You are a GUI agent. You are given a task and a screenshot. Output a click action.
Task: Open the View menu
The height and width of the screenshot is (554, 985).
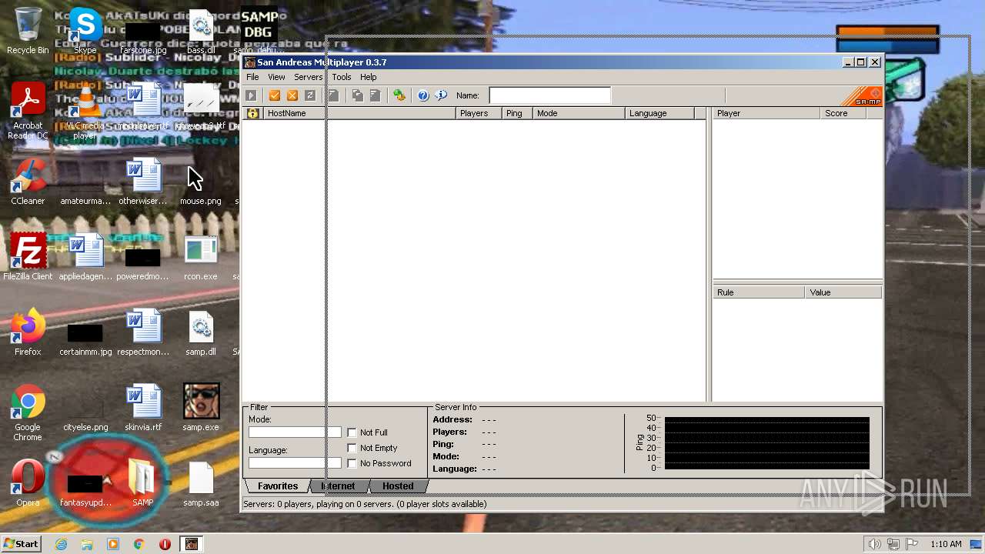coord(276,77)
